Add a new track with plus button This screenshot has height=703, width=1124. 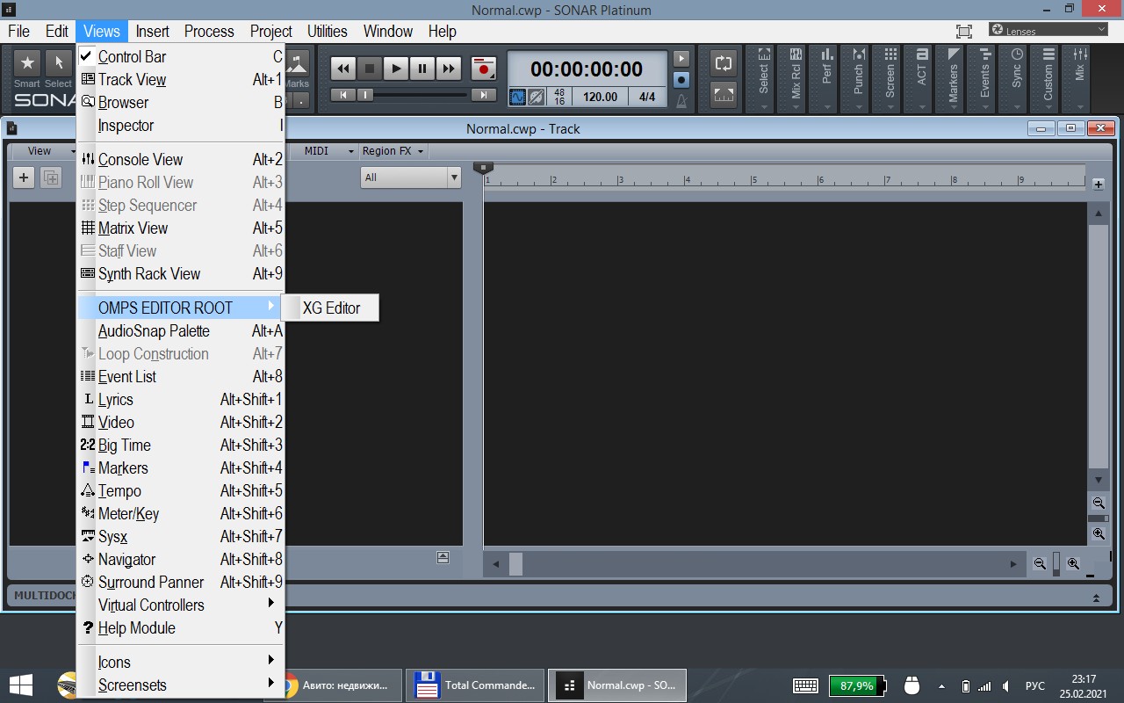click(24, 178)
